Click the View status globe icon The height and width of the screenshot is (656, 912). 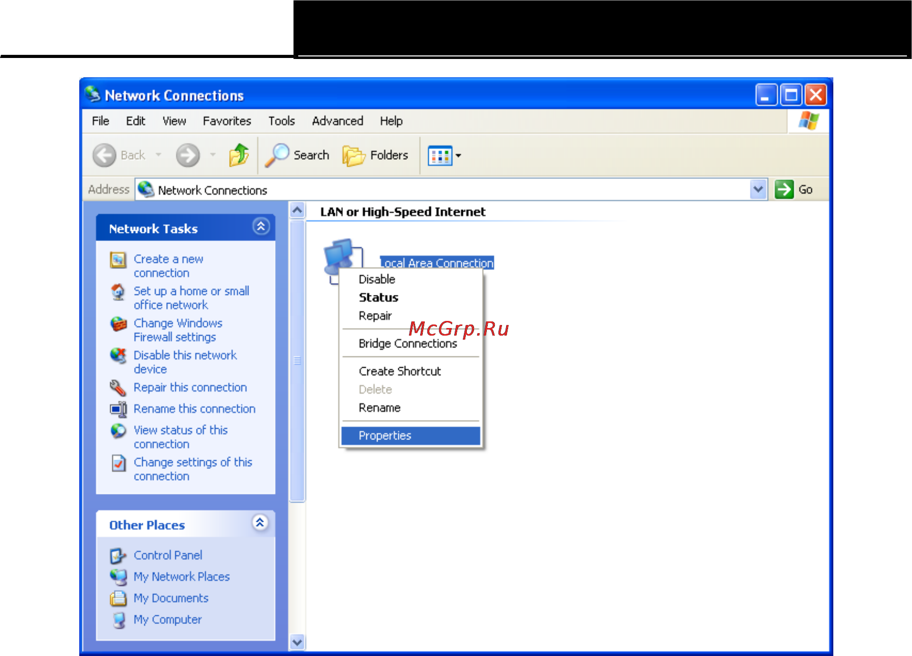click(x=118, y=431)
